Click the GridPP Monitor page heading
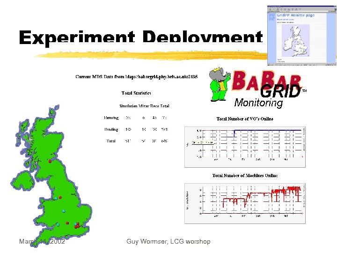Screen dimensions: 337x253 click(295, 15)
